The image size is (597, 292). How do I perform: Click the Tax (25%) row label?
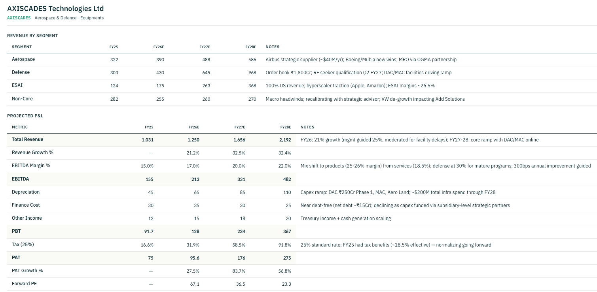coord(23,245)
